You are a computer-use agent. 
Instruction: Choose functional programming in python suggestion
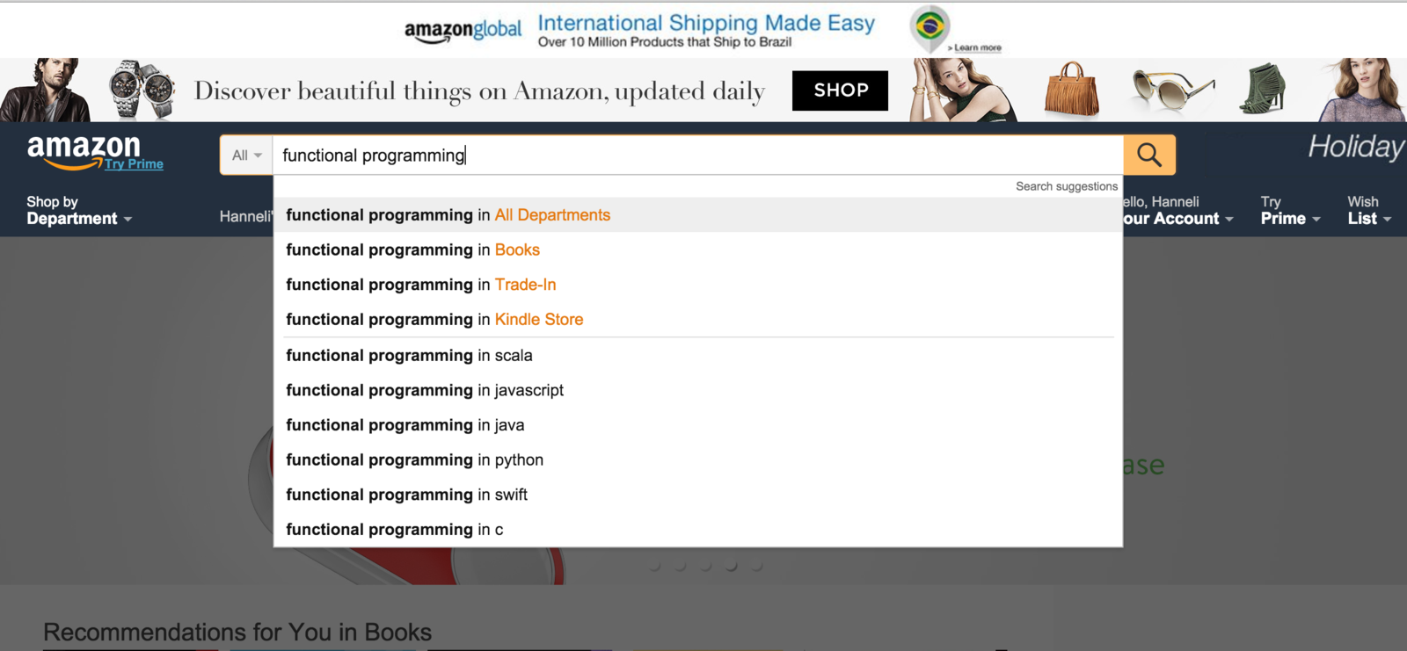pyautogui.click(x=698, y=460)
